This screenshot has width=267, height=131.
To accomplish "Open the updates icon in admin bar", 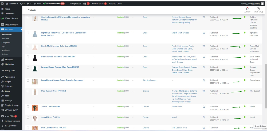I will coord(22,4).
